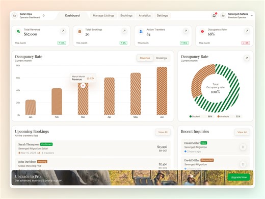
Task: Click the $3,450 booking amount
Action: point(163,164)
